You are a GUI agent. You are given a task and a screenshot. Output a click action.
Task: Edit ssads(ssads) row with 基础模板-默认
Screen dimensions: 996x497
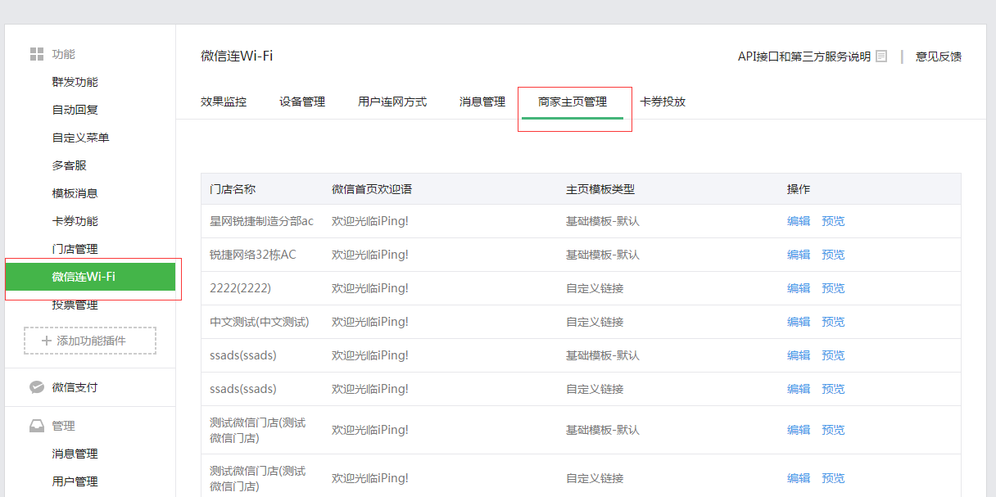pos(799,355)
